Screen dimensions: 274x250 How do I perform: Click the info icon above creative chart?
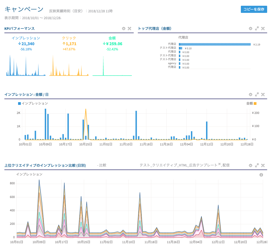coord(261,175)
